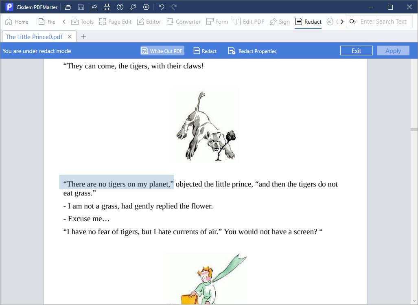Open settings via the hexagon gear icon
Screen dimensions: 418x305
[146, 7]
